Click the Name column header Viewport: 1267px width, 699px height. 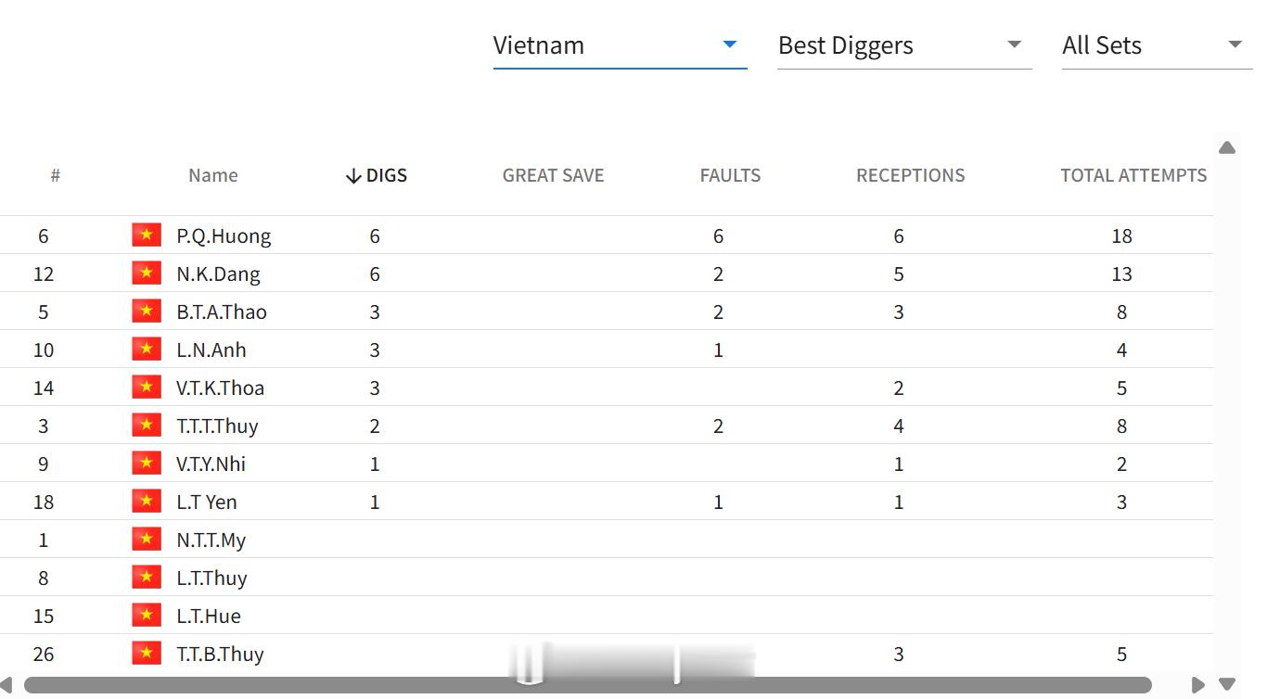click(x=213, y=175)
